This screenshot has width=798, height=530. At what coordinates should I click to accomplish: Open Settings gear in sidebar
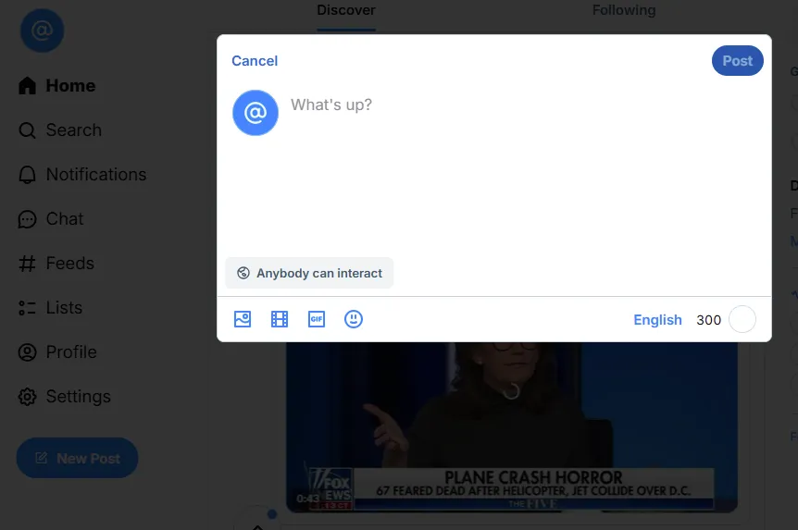[x=28, y=397]
